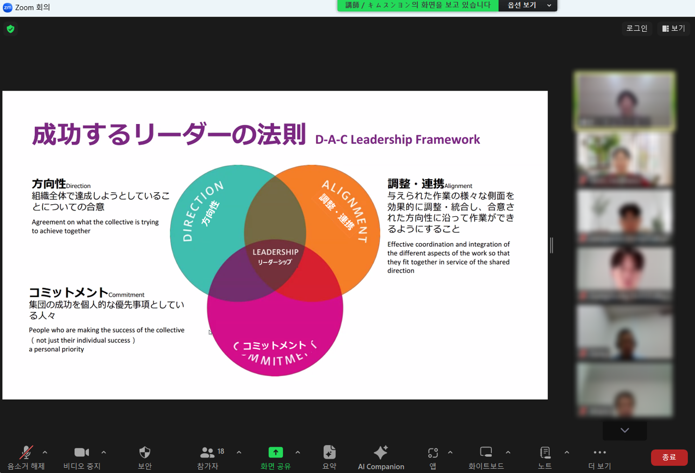The width and height of the screenshot is (695, 473).
Task: Click the red 종료 end button
Action: click(669, 457)
